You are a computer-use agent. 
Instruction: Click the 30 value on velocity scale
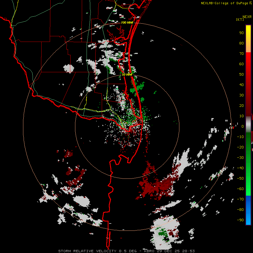[x=241, y=95]
